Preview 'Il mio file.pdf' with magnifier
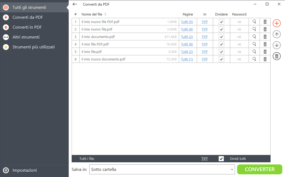Image resolution: width=285 pixels, height=177 pixels. click(254, 52)
